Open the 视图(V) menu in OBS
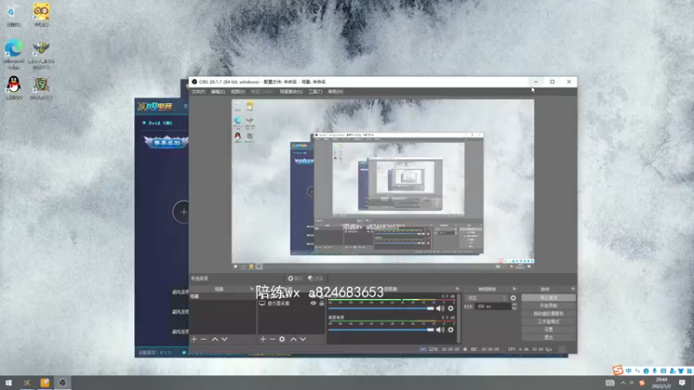694x390 pixels. click(238, 92)
